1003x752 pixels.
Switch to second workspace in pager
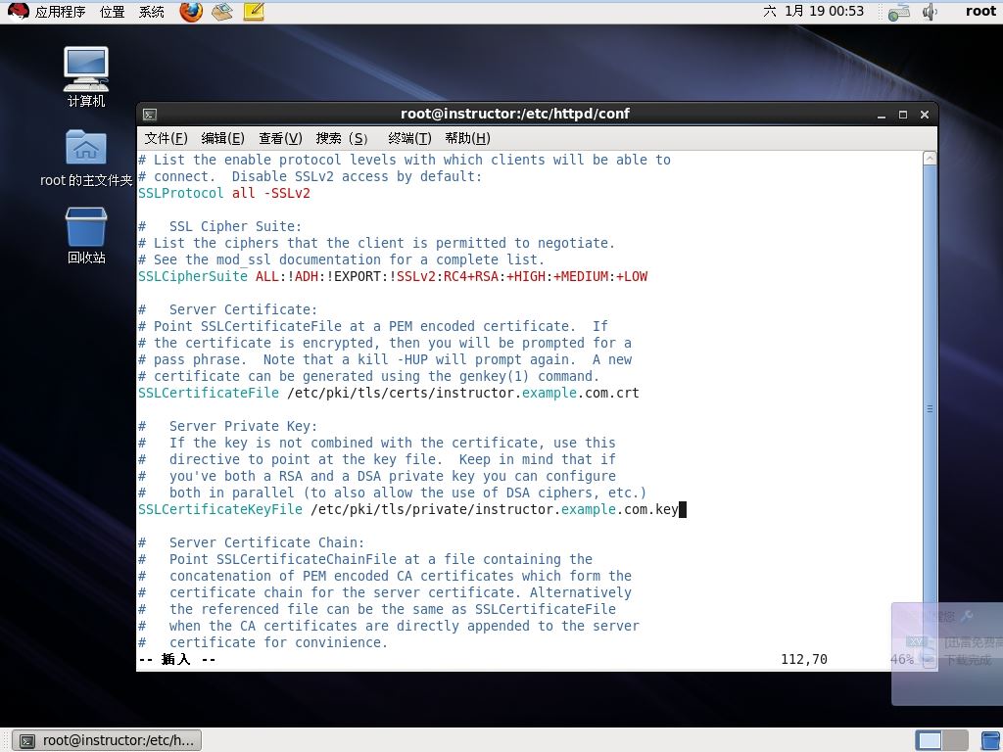click(x=955, y=740)
